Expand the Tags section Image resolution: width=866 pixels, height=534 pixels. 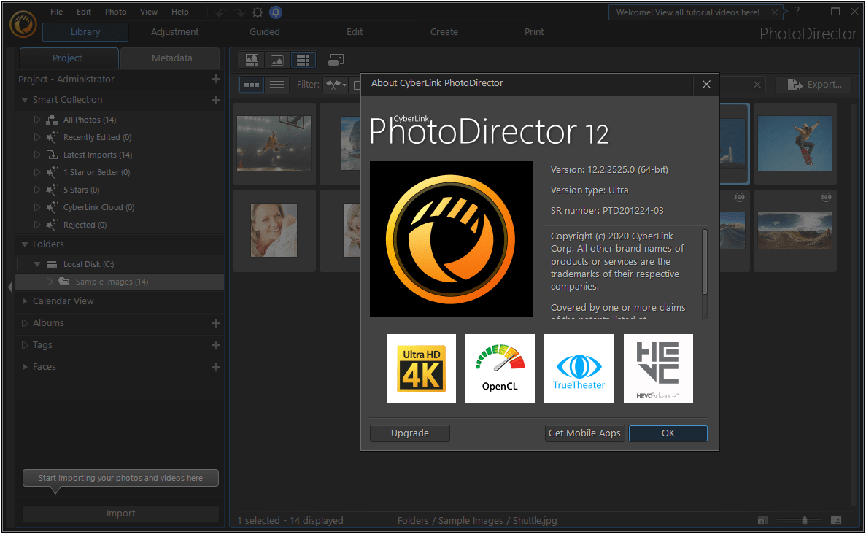pyautogui.click(x=24, y=345)
